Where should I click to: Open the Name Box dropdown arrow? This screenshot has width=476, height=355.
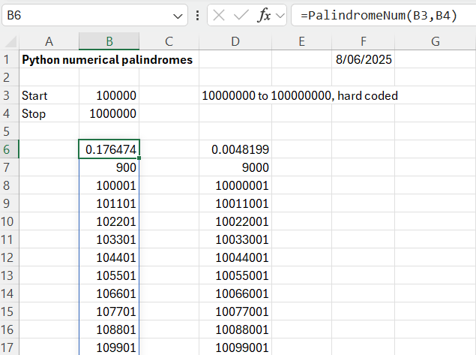click(178, 15)
